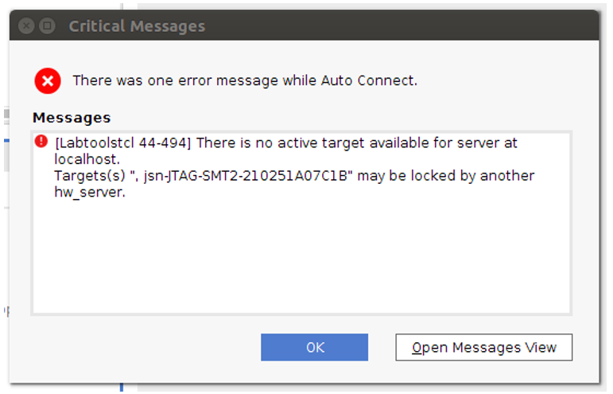
Task: Close the Critical Messages dialog
Action: coord(26,26)
